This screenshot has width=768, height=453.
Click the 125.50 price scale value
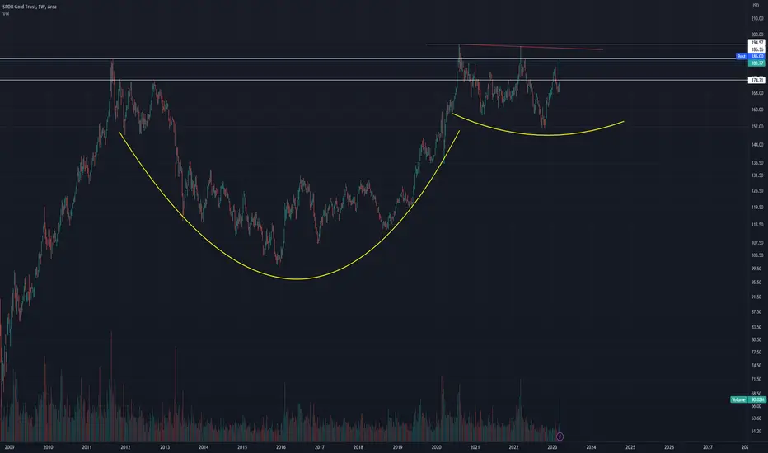click(757, 191)
